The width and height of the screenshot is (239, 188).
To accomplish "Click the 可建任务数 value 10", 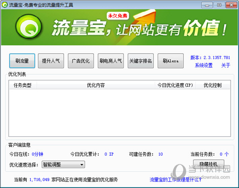I will click(161, 154).
